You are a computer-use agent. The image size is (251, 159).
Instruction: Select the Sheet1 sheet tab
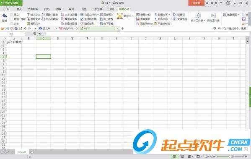pos(22,152)
